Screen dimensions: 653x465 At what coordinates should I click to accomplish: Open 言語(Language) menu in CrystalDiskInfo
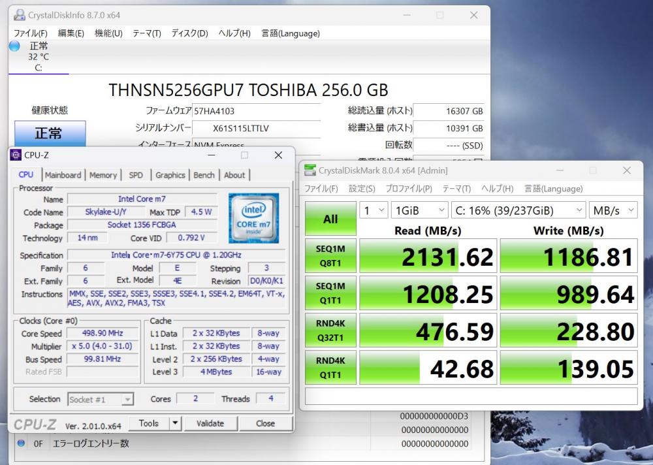coord(291,33)
